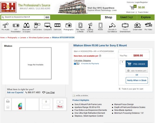
Task: Click the Mitakon 50mm f/0.95 product title
Action: tap(100, 46)
